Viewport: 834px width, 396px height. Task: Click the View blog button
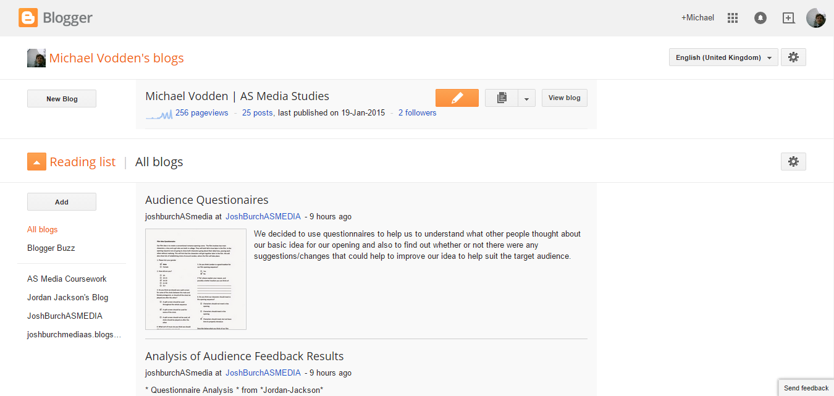pyautogui.click(x=565, y=98)
